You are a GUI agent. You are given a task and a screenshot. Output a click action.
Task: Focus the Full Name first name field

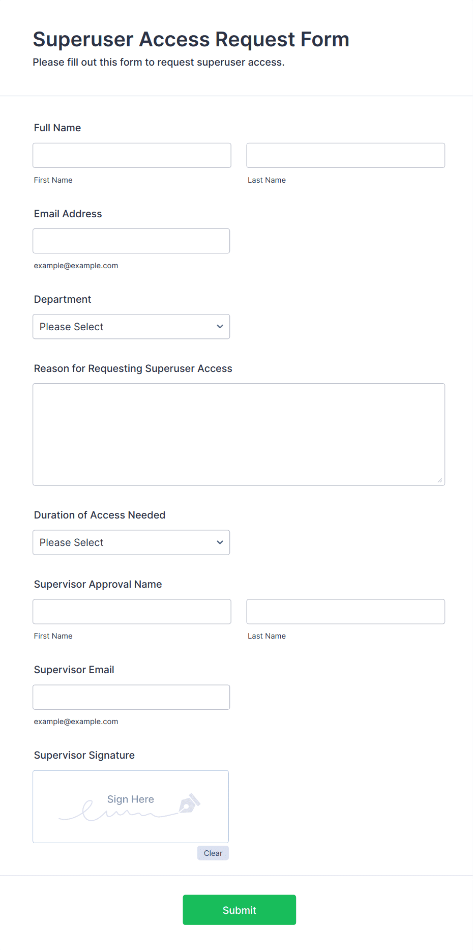(x=132, y=155)
